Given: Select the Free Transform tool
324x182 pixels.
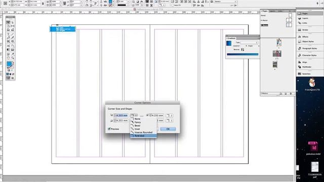Looking at the screenshot, I should (12, 46).
